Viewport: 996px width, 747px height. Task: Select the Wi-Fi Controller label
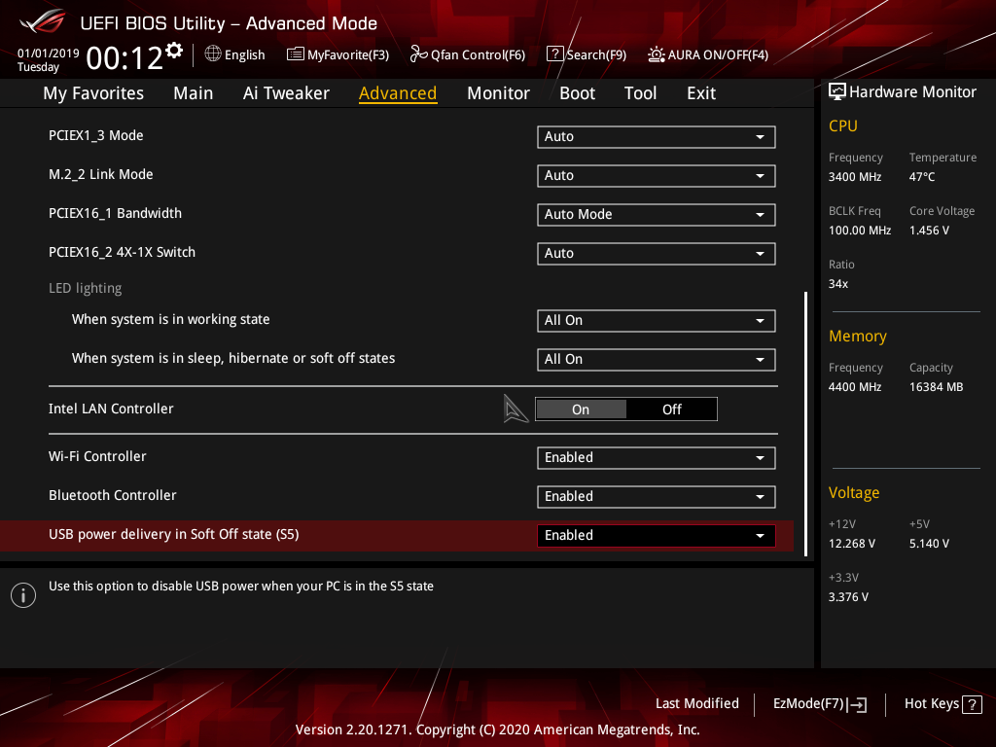[97, 456]
